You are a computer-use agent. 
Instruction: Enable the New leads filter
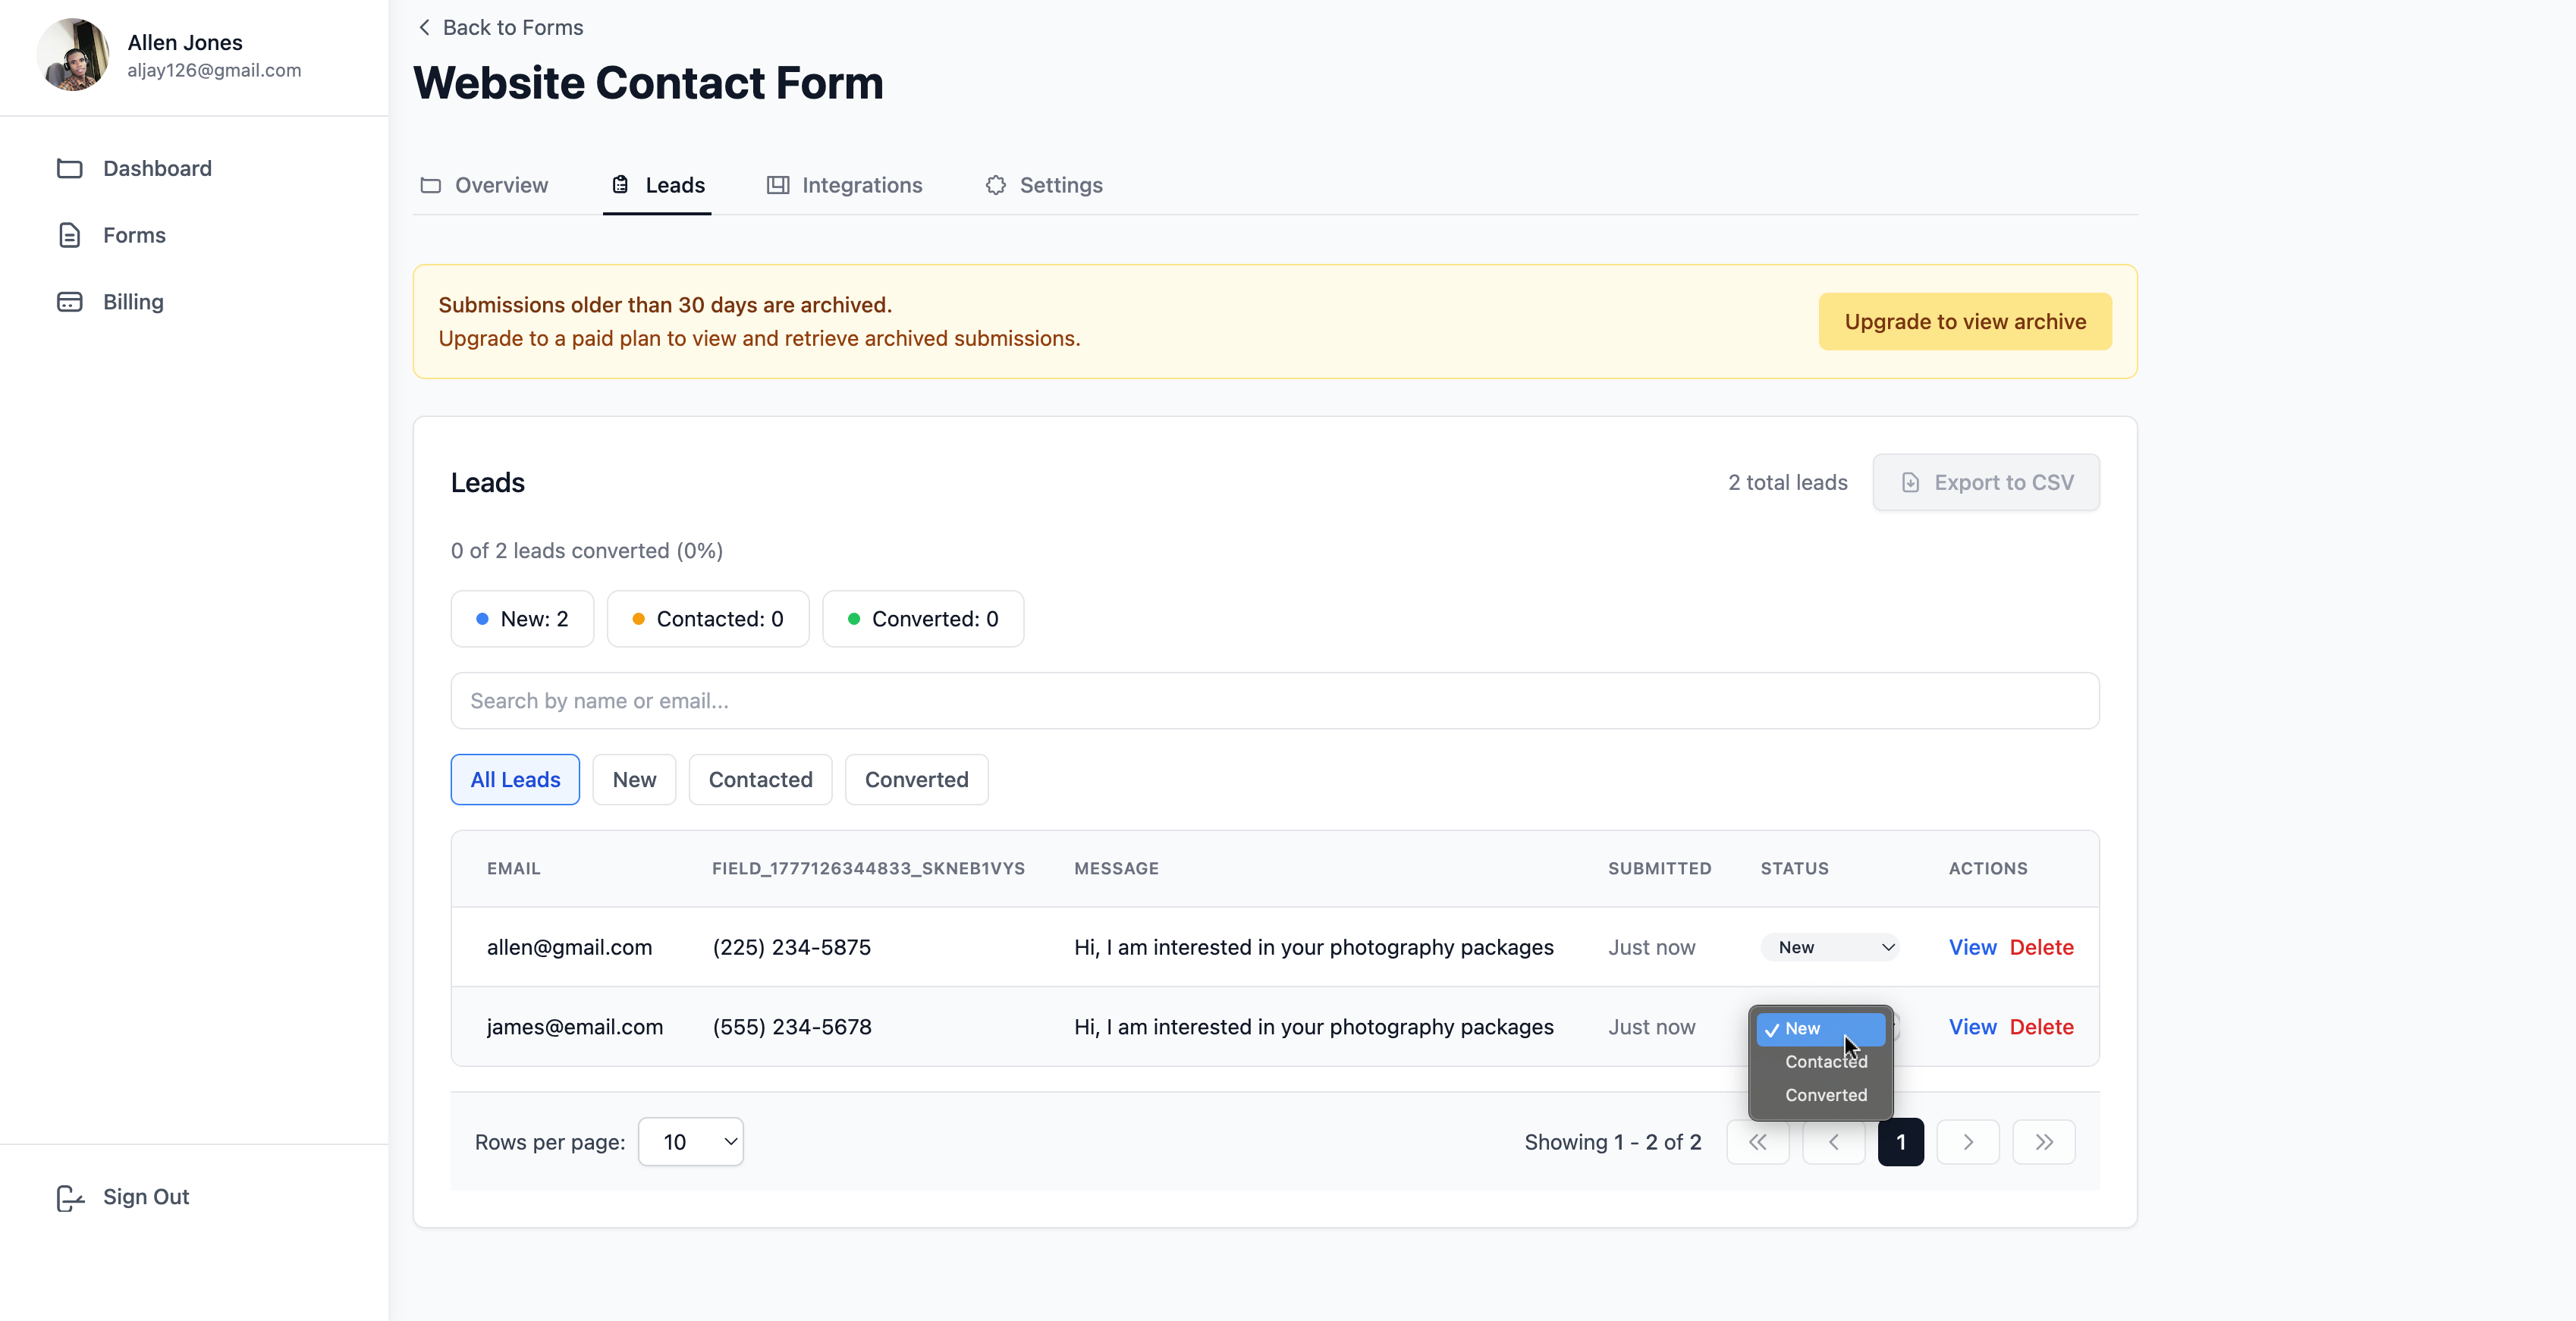(634, 779)
